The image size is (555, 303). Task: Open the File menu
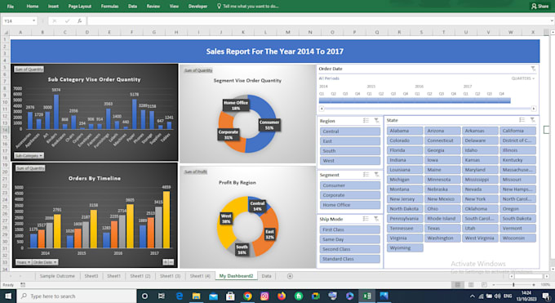[11, 6]
